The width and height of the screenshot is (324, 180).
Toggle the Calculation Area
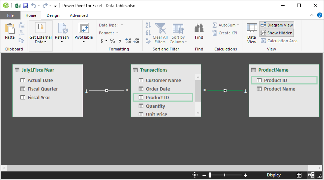coord(279,41)
